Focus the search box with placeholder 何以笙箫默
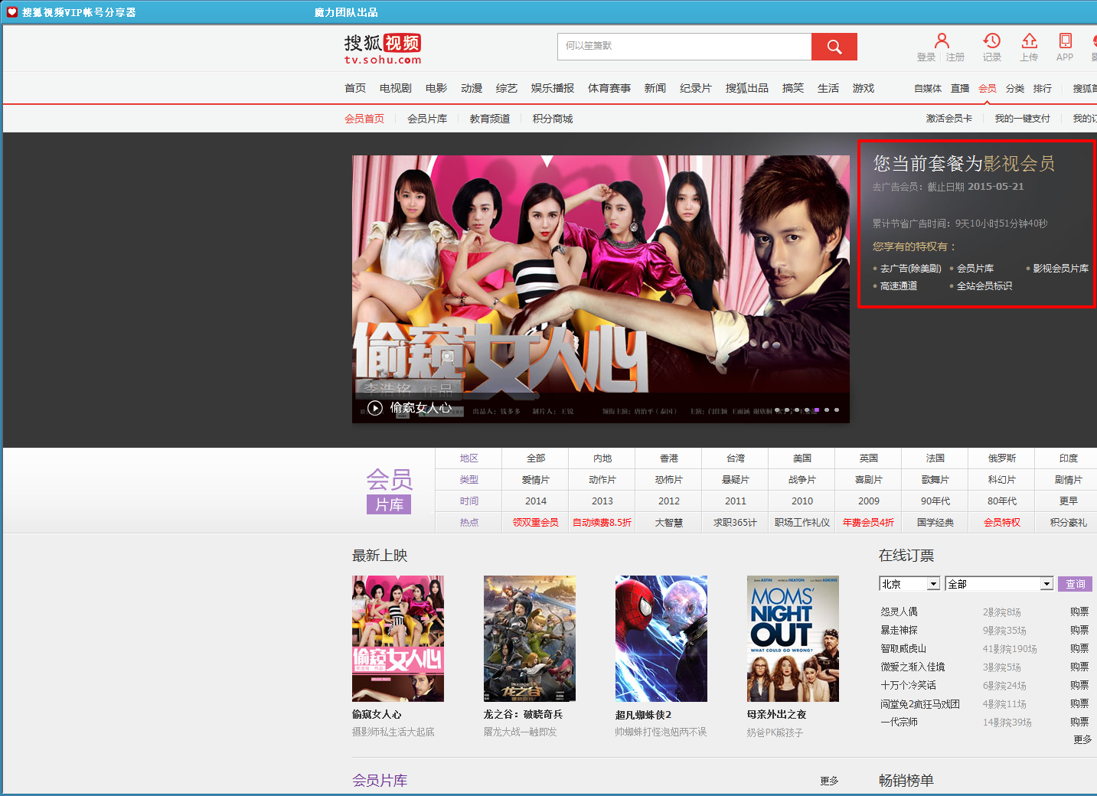The width and height of the screenshot is (1097, 796). (684, 47)
